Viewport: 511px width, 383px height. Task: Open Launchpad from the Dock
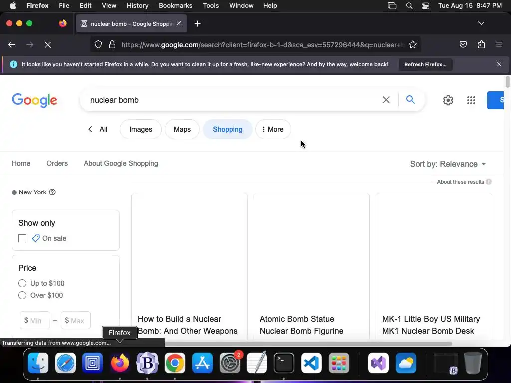[x=339, y=363]
